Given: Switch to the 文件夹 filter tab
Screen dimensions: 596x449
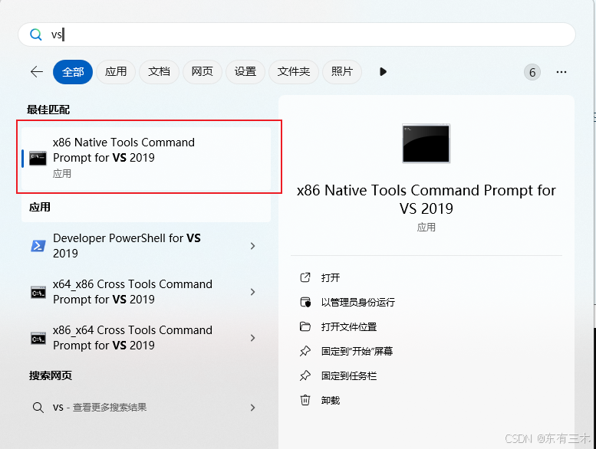Looking at the screenshot, I should point(294,72).
